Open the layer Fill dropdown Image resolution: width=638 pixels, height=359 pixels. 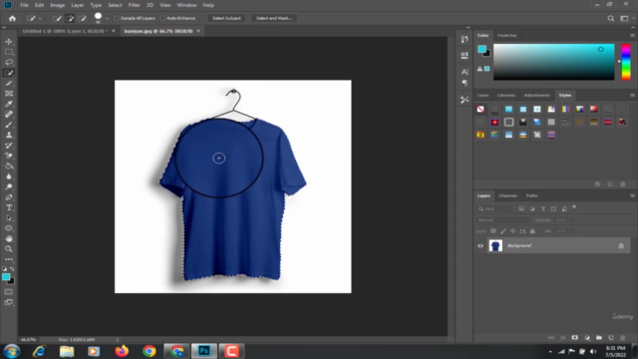[x=572, y=231]
